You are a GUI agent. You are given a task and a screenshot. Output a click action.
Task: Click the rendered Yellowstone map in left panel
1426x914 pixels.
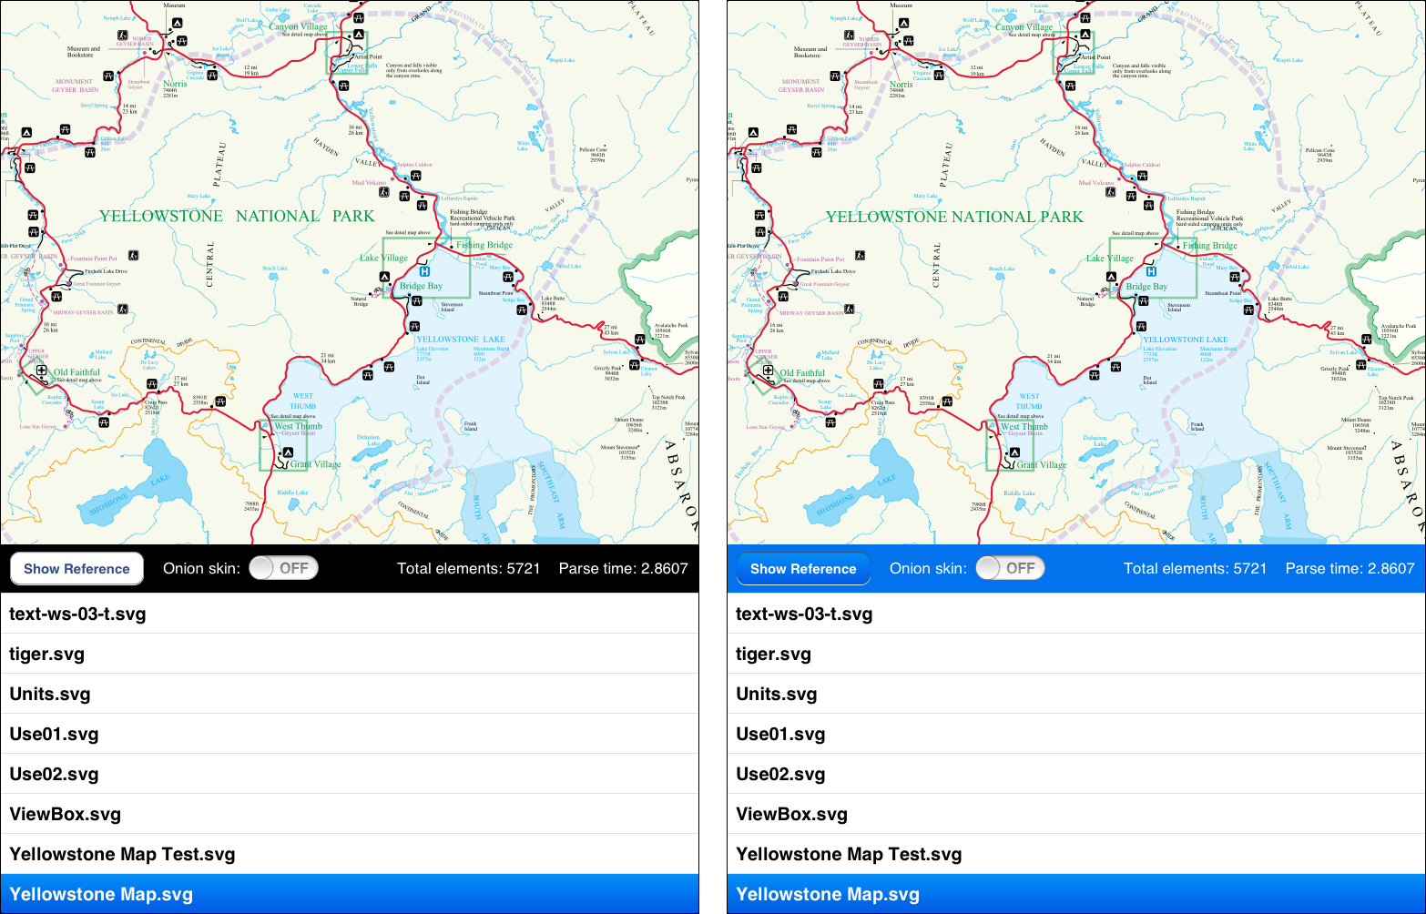pyautogui.click(x=350, y=272)
